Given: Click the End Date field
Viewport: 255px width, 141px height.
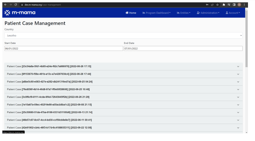Looking at the screenshot, I should click(x=183, y=49).
